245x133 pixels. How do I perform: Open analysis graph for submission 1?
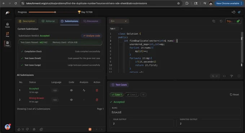click(84, 90)
